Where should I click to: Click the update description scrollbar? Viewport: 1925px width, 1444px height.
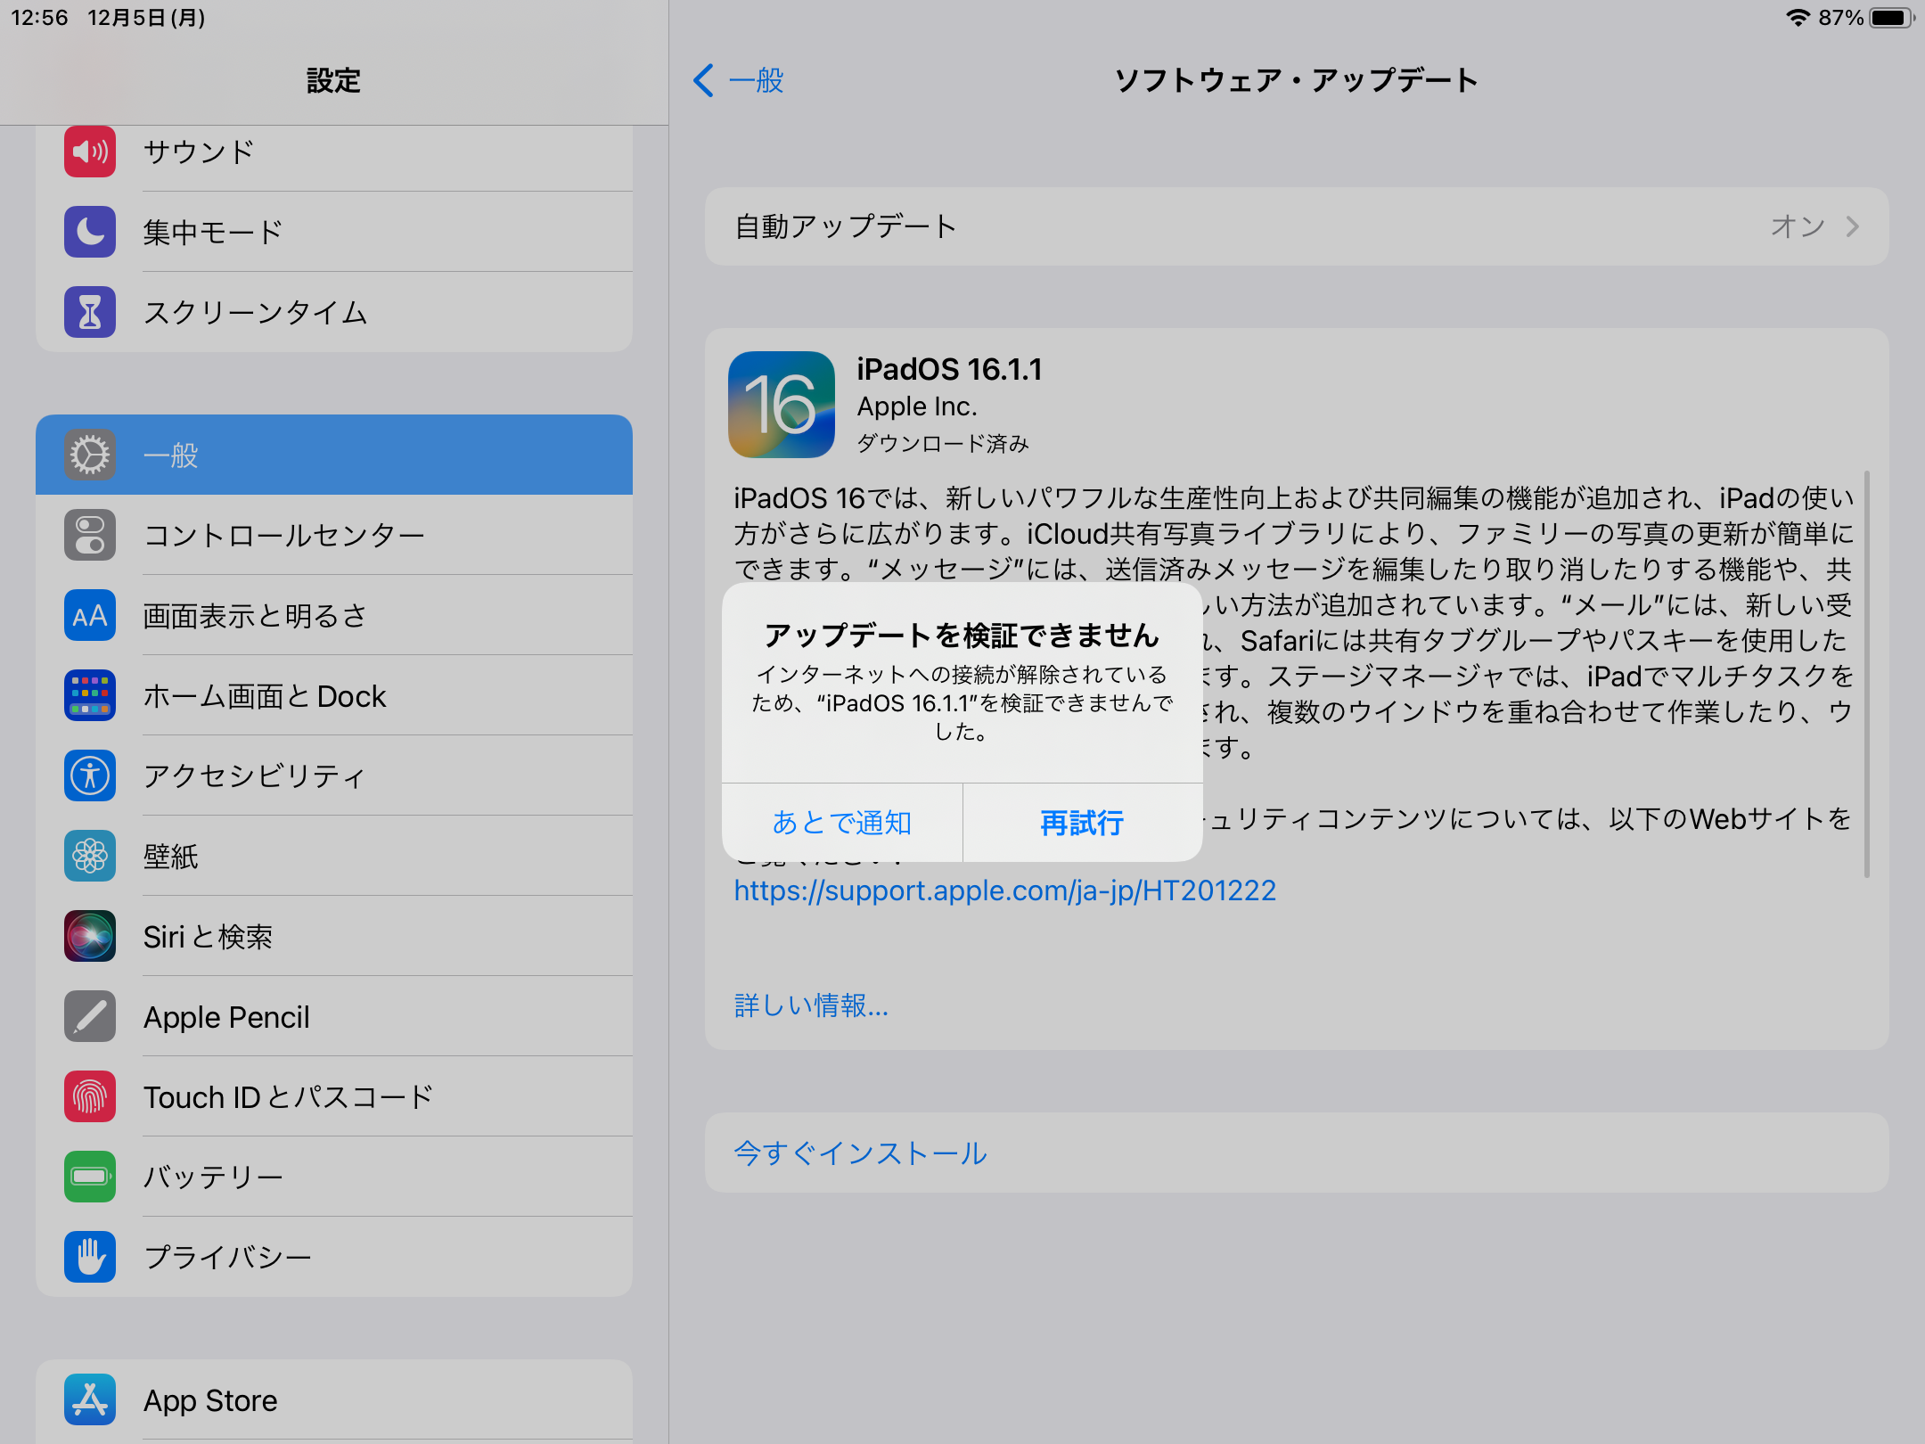pos(1866,673)
